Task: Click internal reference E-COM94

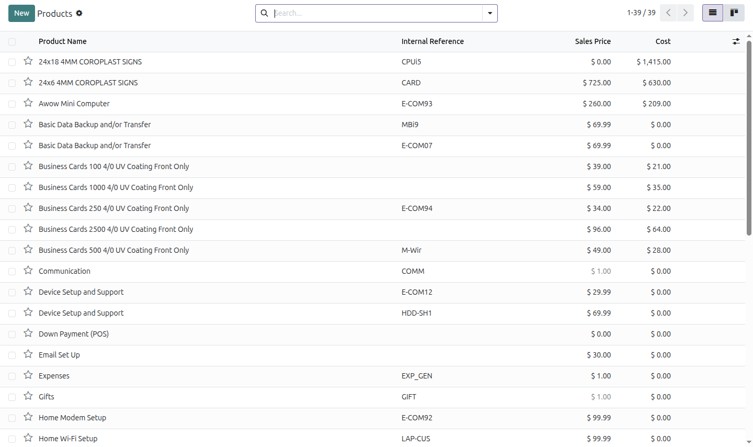Action: click(x=417, y=208)
